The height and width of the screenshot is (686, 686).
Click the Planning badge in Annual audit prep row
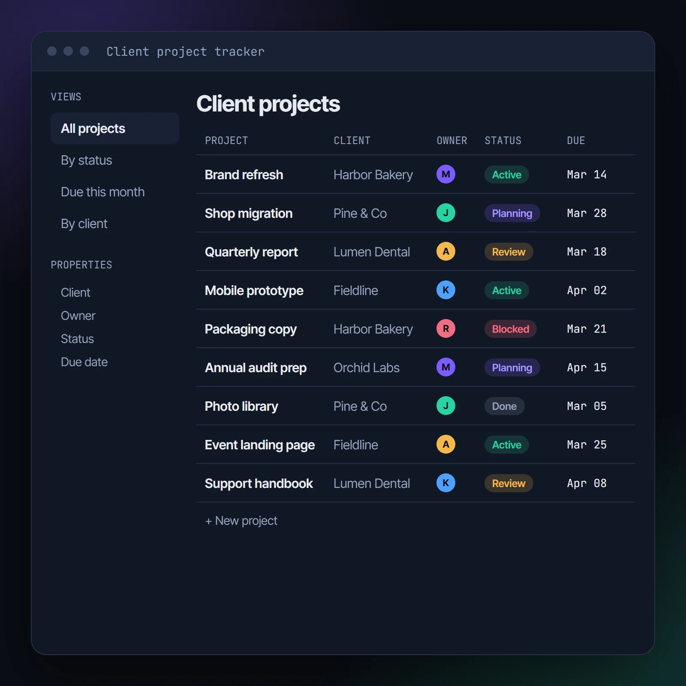pyautogui.click(x=512, y=367)
